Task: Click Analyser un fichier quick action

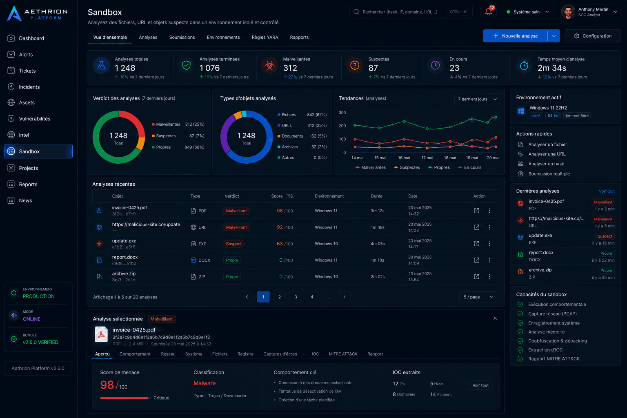Action: 543,145
